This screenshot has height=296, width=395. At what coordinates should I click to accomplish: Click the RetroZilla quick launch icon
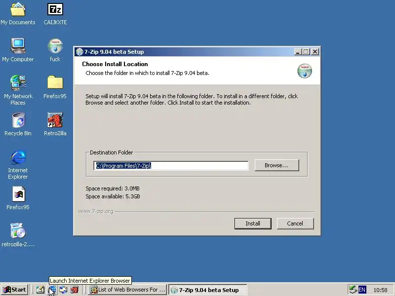[x=75, y=290]
